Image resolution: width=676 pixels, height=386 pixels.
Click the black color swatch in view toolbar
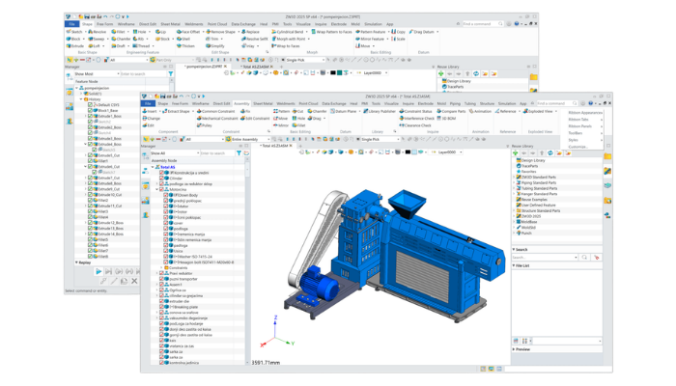click(408, 152)
